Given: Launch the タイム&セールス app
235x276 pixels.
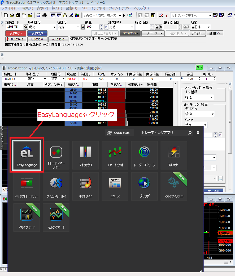Looking at the screenshot, I should (x=56, y=186).
